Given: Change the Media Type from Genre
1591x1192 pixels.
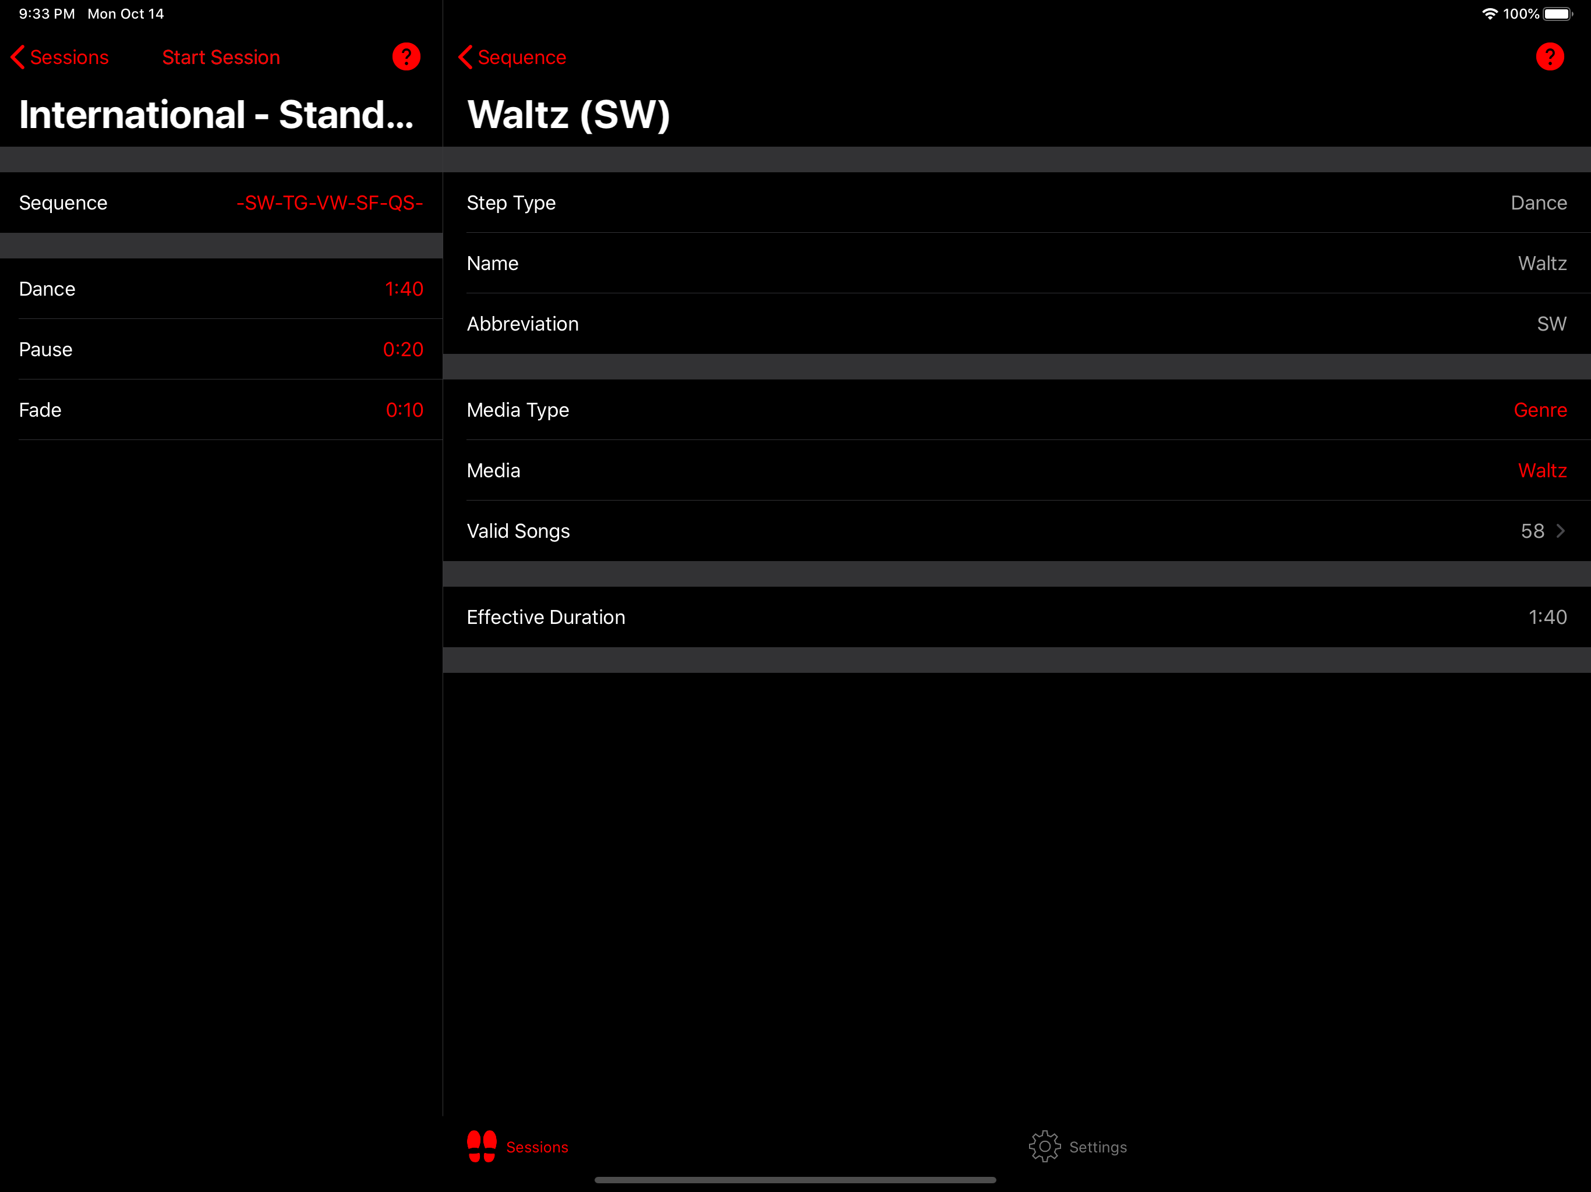Looking at the screenshot, I should (x=1540, y=410).
